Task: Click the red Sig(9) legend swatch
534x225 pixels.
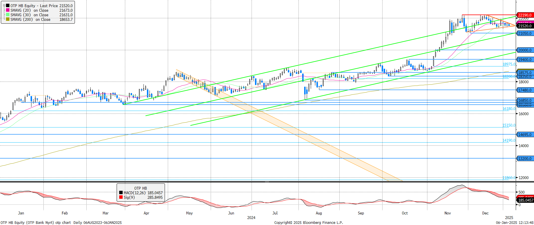Action: [x=121, y=197]
